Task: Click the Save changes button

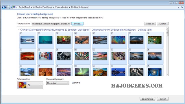Action: (147, 99)
